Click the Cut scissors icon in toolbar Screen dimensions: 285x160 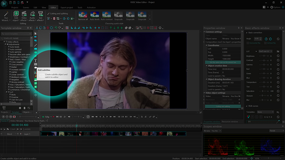37,28
